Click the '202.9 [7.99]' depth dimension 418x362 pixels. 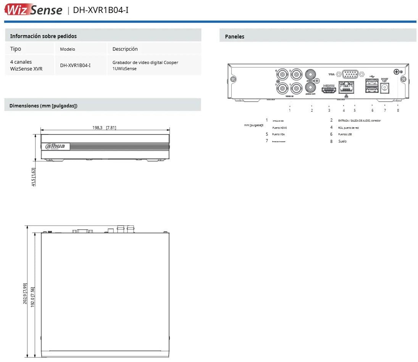(25, 293)
